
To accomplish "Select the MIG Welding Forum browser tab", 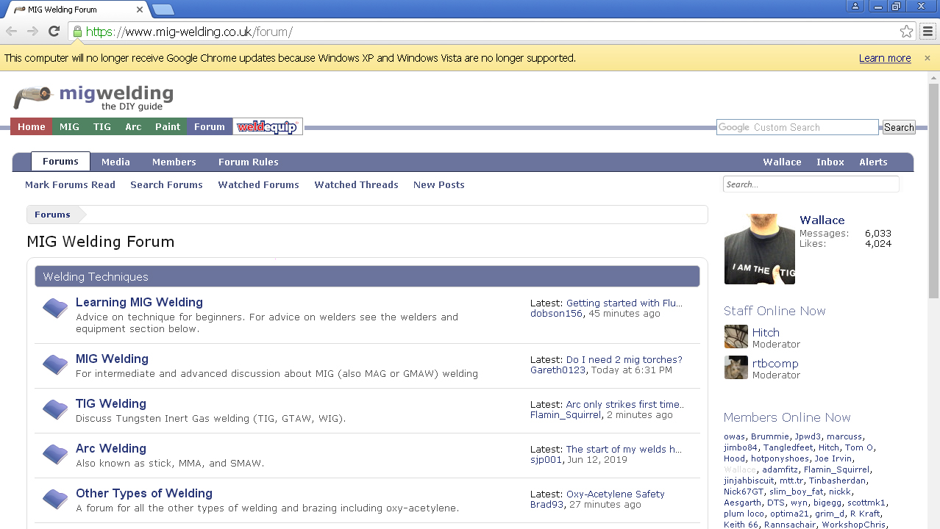I will (76, 10).
